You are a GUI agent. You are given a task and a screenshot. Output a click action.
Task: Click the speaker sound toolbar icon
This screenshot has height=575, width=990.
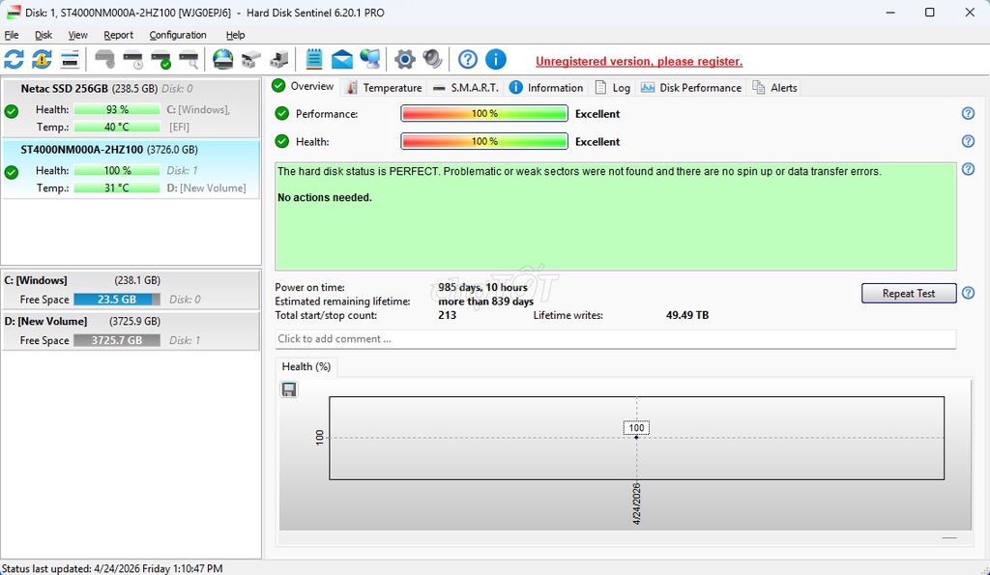432,59
